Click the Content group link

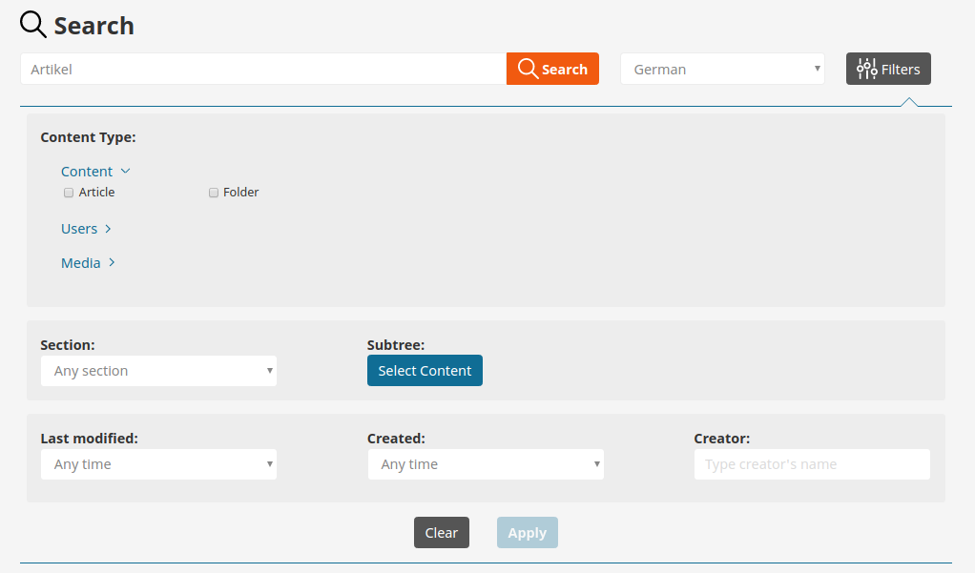(x=87, y=172)
